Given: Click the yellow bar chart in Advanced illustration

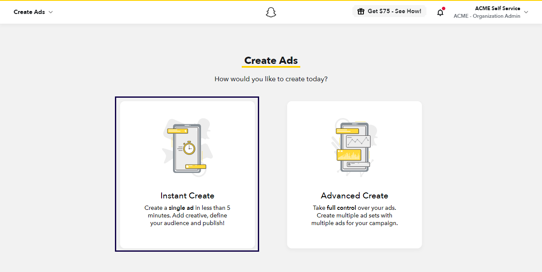Looking at the screenshot, I should pos(349,155).
